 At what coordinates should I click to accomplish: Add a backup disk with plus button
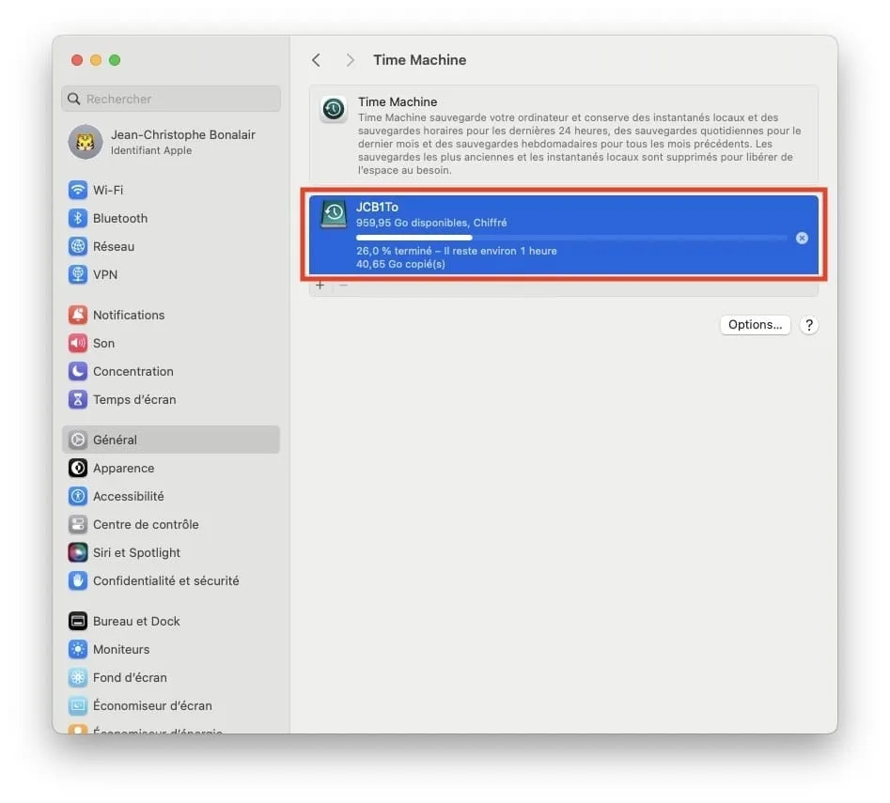pyautogui.click(x=320, y=286)
